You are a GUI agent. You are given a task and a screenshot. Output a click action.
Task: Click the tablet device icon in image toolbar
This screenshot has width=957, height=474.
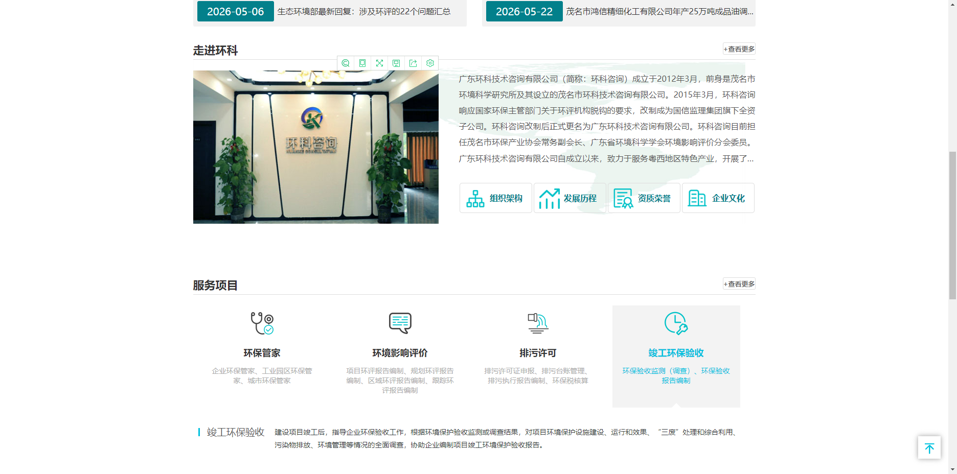click(362, 63)
